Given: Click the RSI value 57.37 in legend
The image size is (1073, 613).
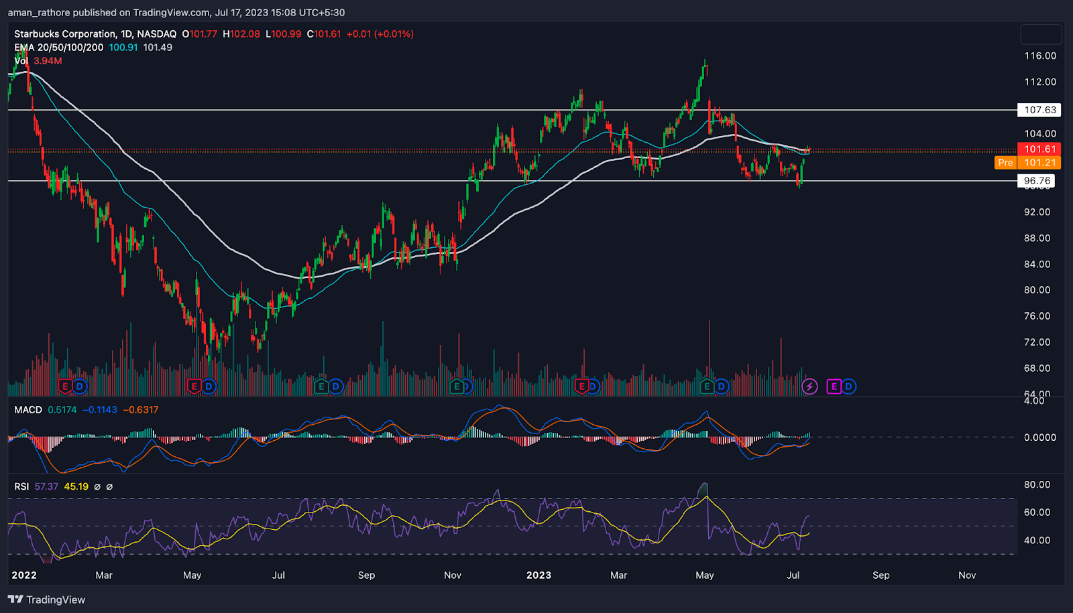Looking at the screenshot, I should point(46,486).
